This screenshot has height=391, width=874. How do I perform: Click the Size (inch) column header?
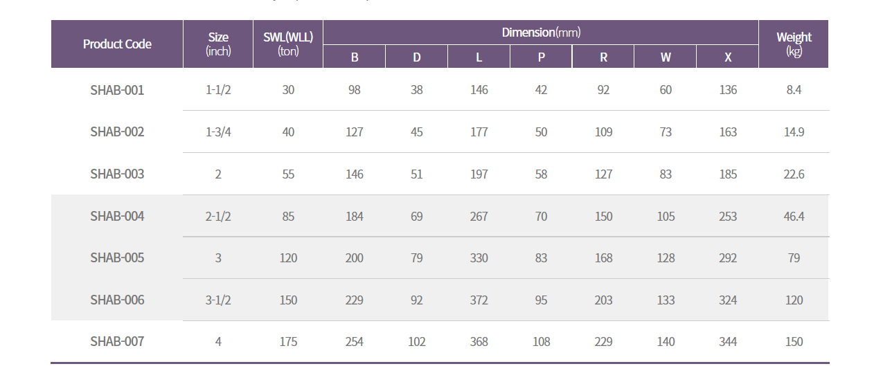(x=218, y=44)
